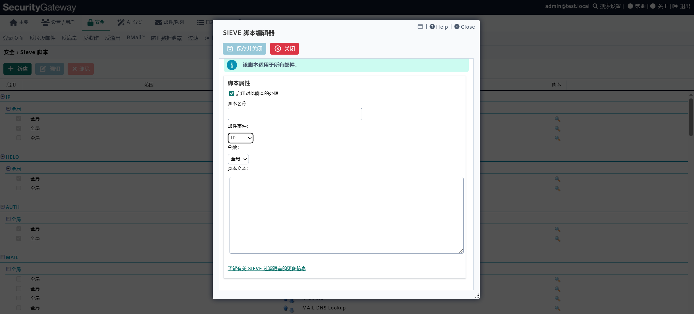This screenshot has width=694, height=314.
Task: Toggle the second 全局 checkbox under AUTH
Action: pyautogui.click(x=19, y=238)
